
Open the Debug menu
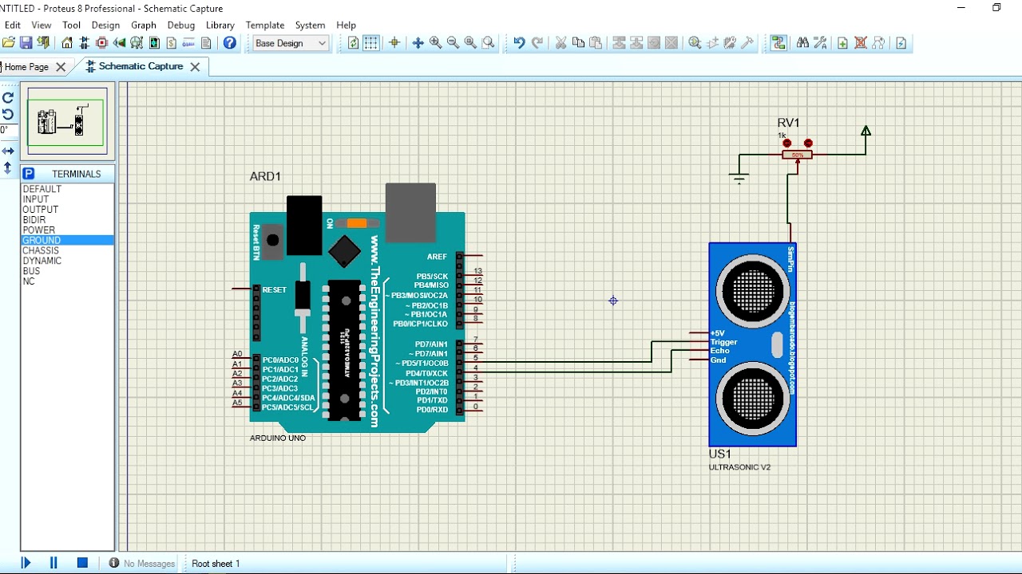tap(181, 25)
